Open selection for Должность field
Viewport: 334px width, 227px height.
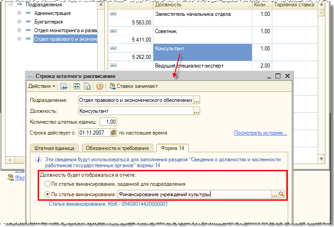[x=196, y=111]
